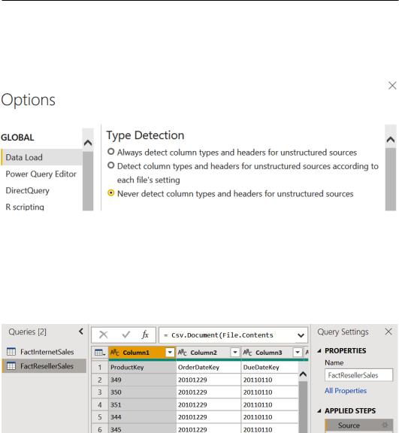The width and height of the screenshot is (399, 433).
Task: Collapse the PROPERTIES section
Action: click(319, 351)
